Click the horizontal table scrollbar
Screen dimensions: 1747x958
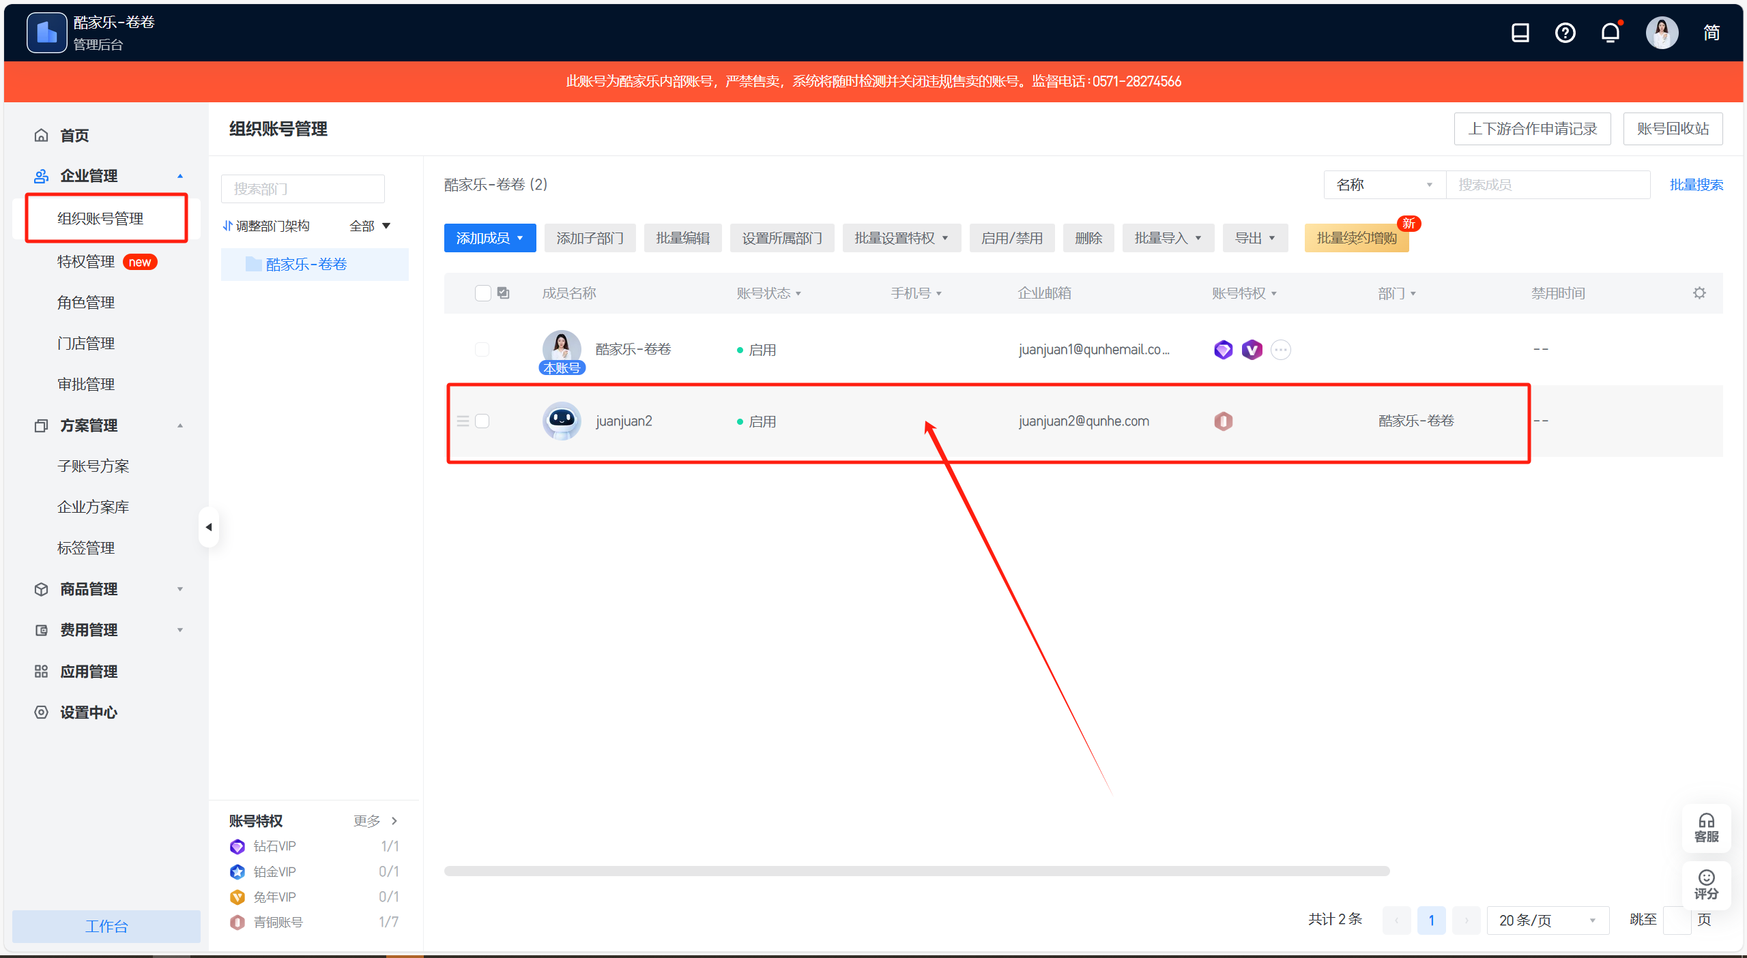pos(916,871)
